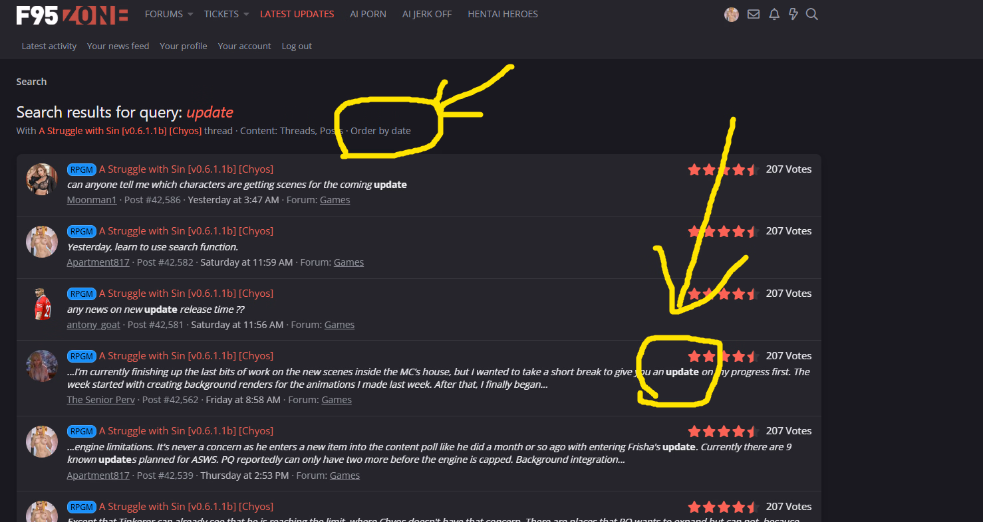Open the HENTAI HEROES navigation item
Image resolution: width=983 pixels, height=522 pixels.
click(x=503, y=14)
